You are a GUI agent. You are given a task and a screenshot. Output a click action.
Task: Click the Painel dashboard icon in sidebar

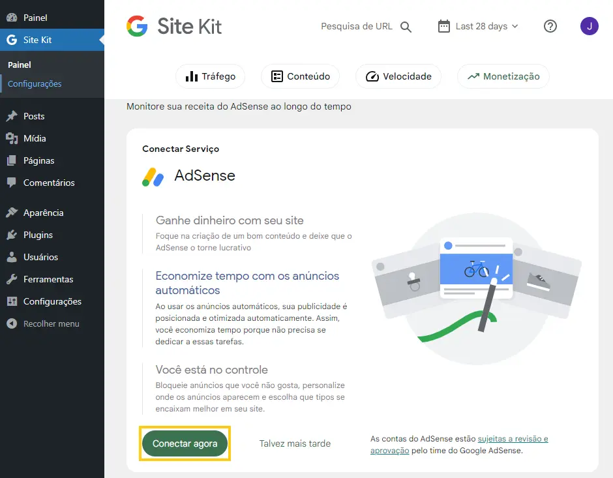12,17
